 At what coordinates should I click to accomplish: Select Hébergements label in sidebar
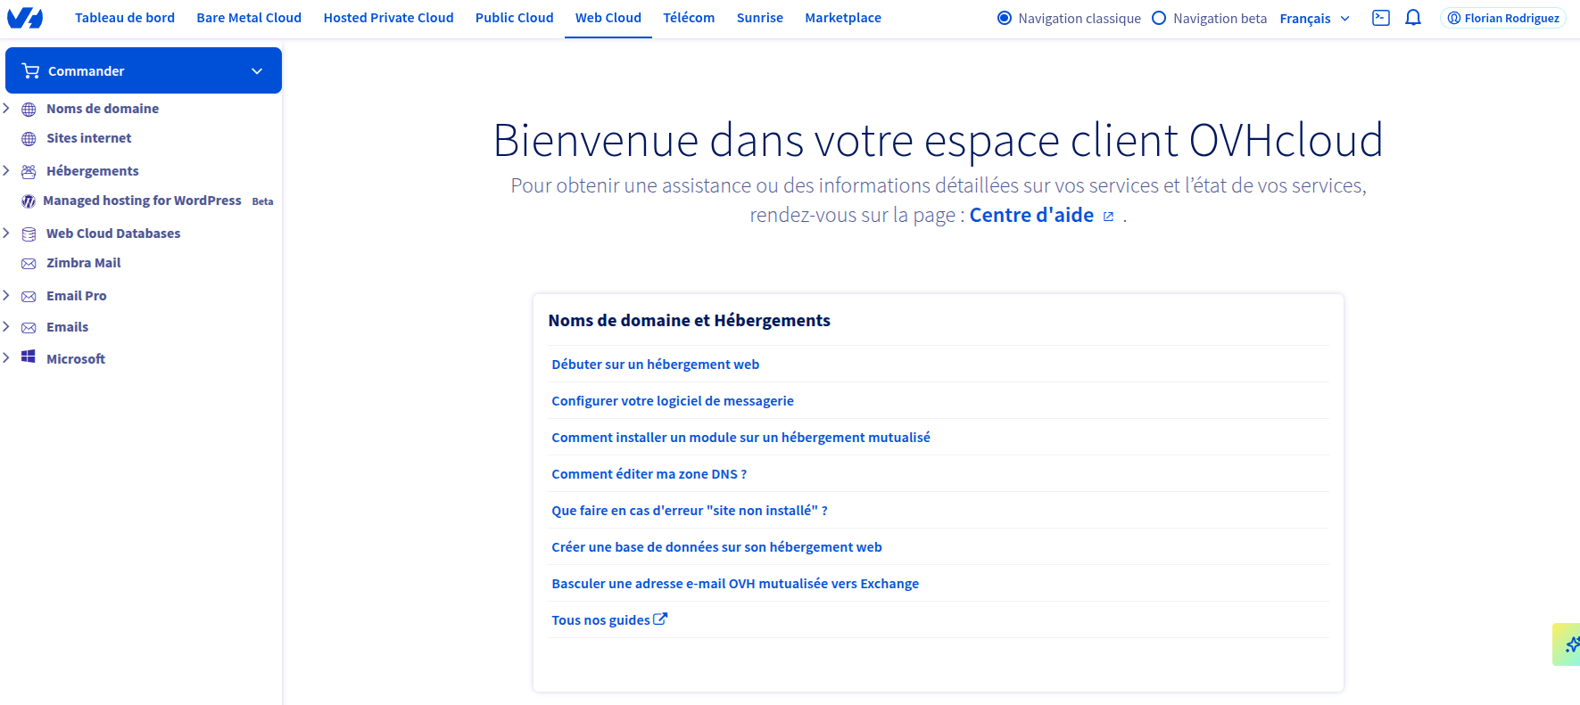pyautogui.click(x=93, y=171)
